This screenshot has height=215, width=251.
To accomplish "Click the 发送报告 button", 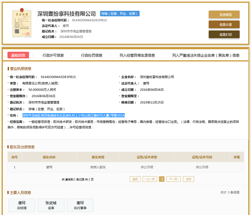I will (224, 14).
